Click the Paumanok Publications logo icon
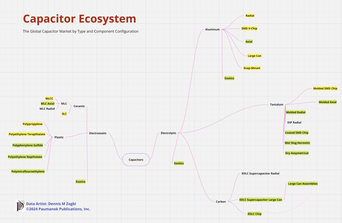This screenshot has width=342, height=223. point(20,206)
